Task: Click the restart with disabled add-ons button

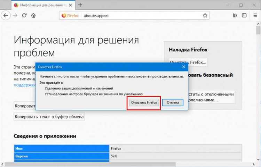Action: [211, 97]
